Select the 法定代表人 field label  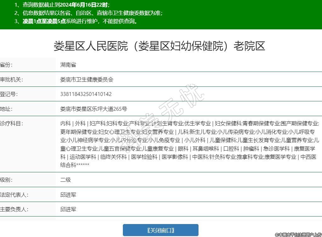(x=14, y=195)
